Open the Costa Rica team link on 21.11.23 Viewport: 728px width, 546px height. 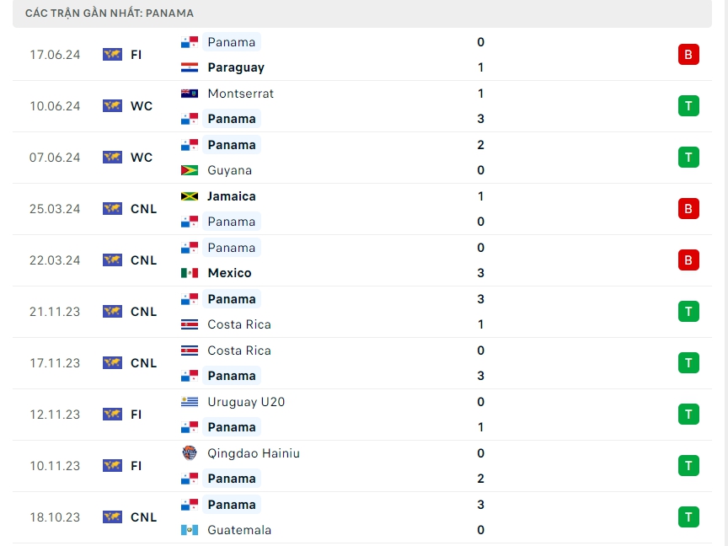(x=238, y=324)
